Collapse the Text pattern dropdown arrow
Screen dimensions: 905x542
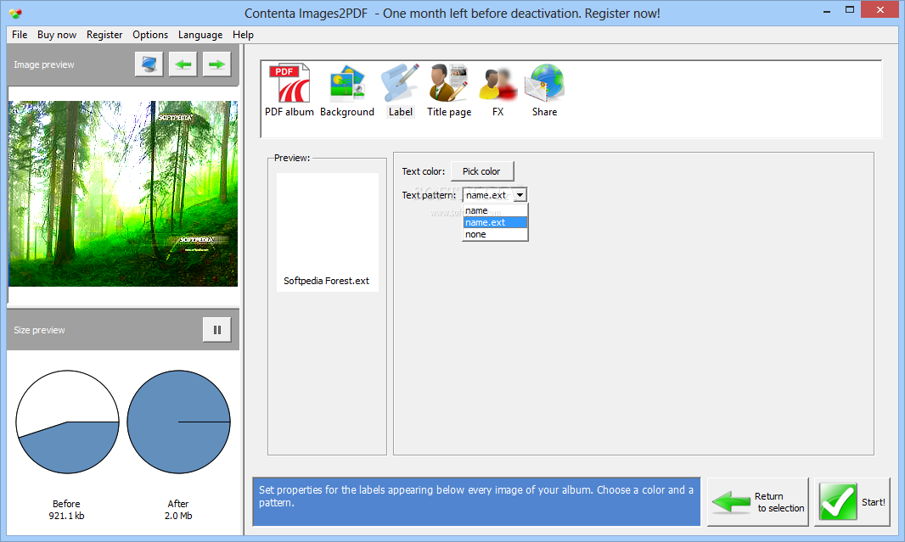[520, 195]
